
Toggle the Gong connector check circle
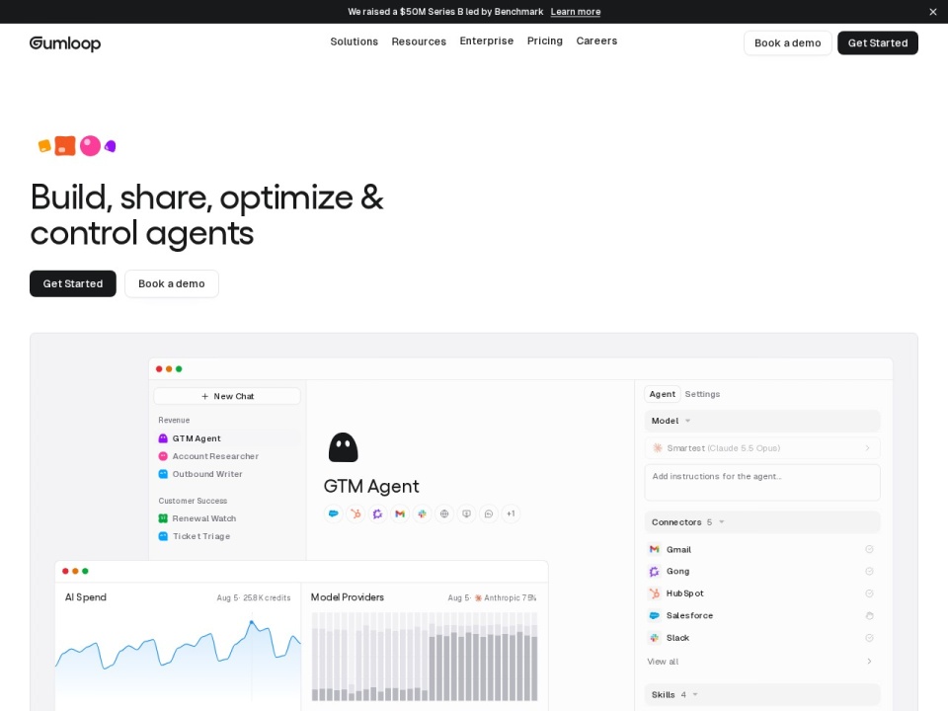click(x=869, y=572)
